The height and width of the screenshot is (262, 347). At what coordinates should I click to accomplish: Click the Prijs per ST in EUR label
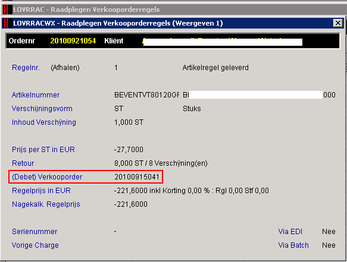(x=43, y=150)
